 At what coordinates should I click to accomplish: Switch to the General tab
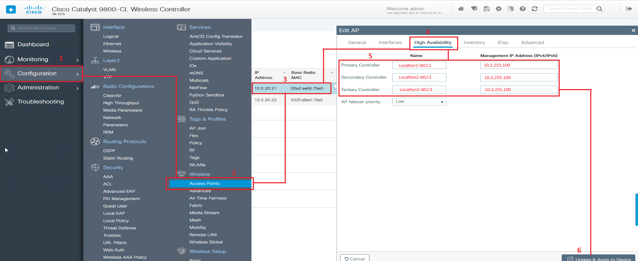click(x=357, y=43)
